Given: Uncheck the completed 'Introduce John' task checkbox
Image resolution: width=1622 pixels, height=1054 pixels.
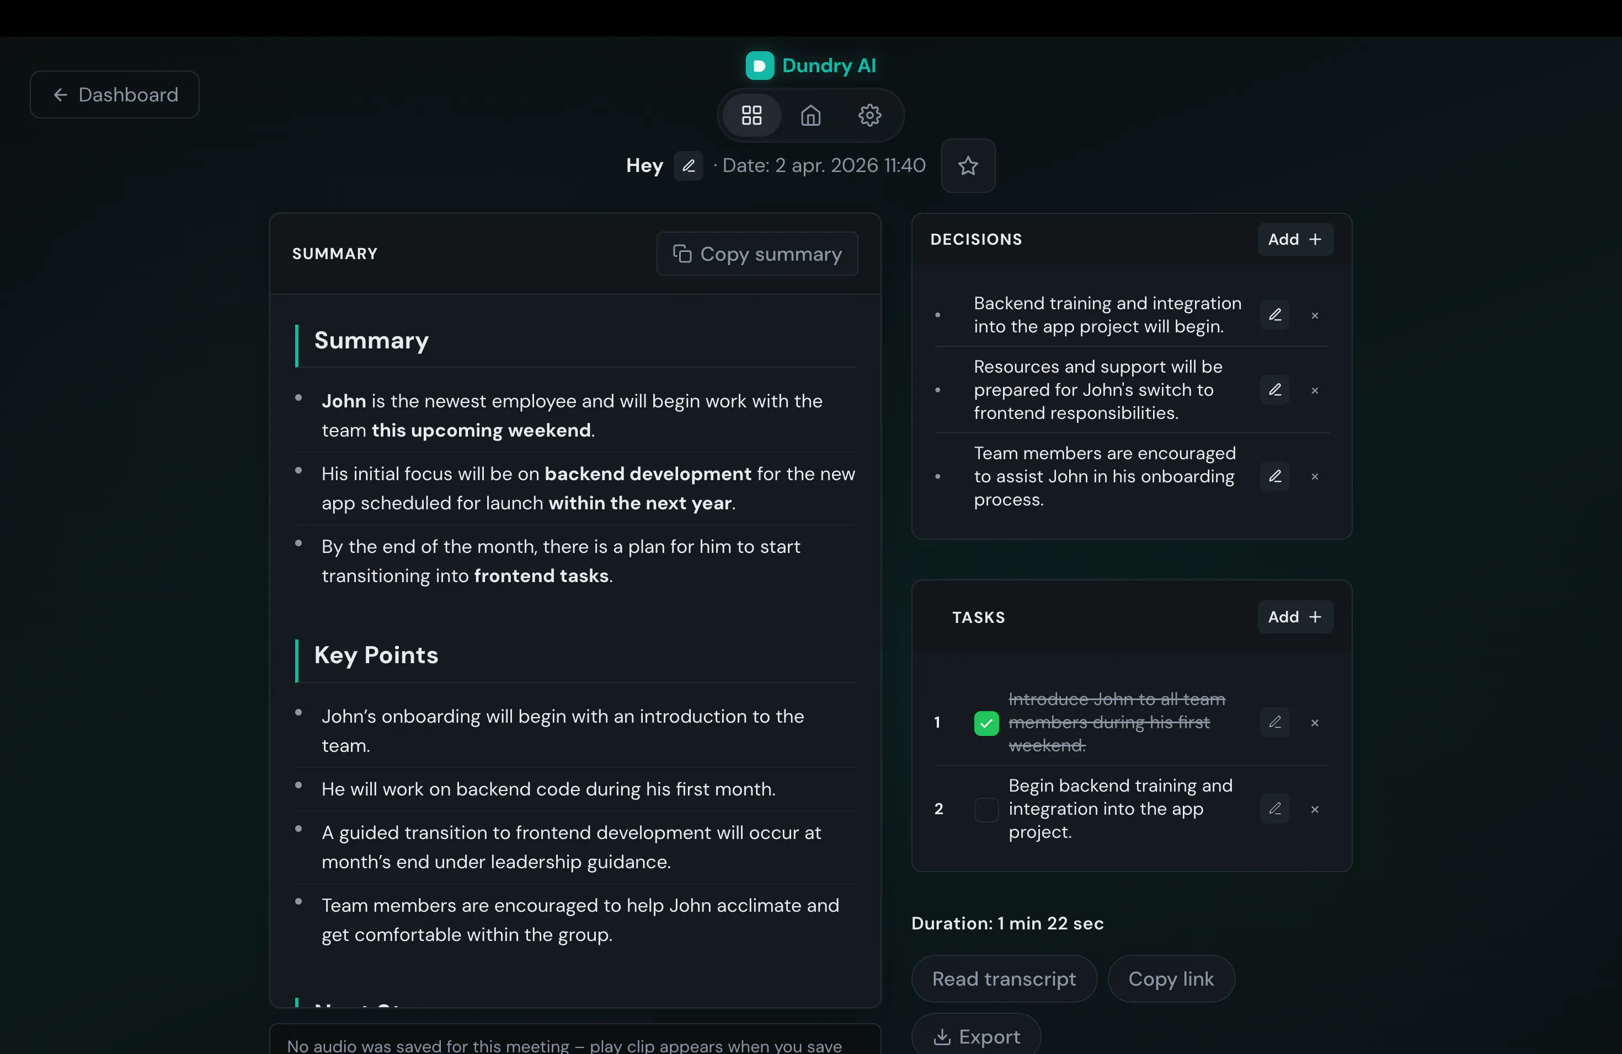Looking at the screenshot, I should (986, 722).
